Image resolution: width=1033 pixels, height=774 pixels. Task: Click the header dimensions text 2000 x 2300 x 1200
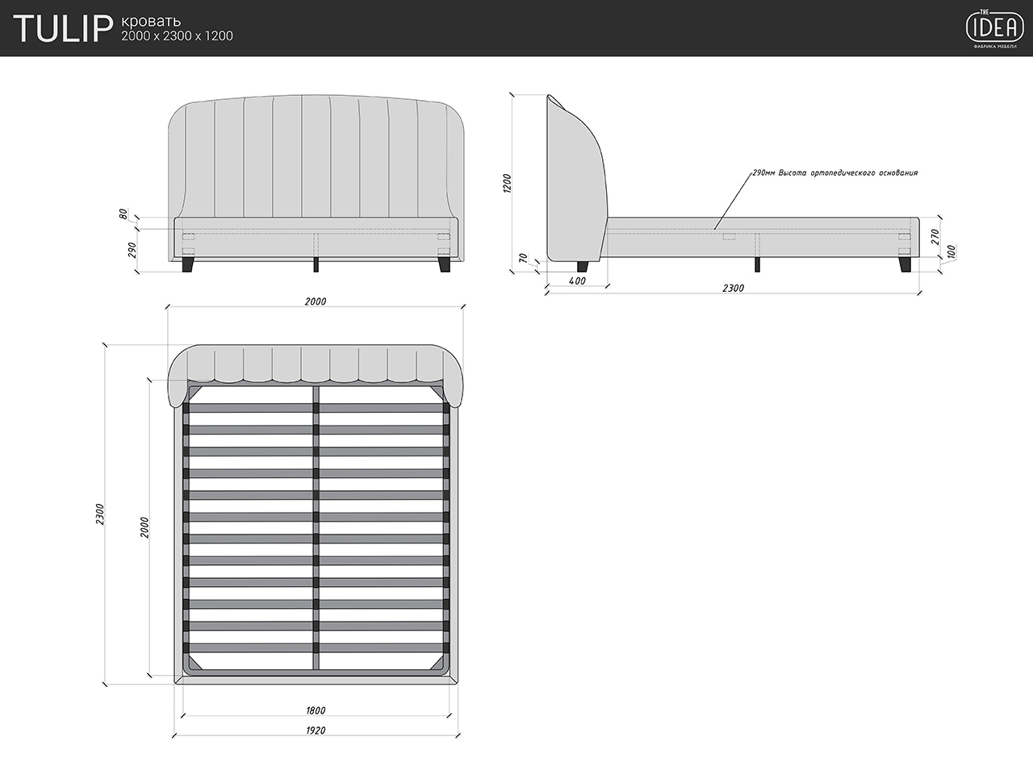tap(177, 36)
